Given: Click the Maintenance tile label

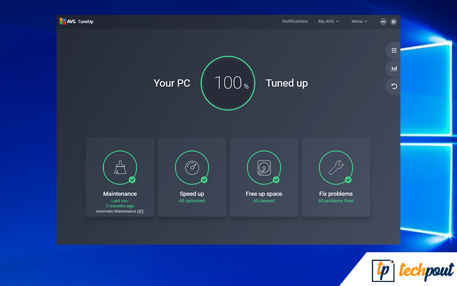Looking at the screenshot, I should pyautogui.click(x=119, y=194).
